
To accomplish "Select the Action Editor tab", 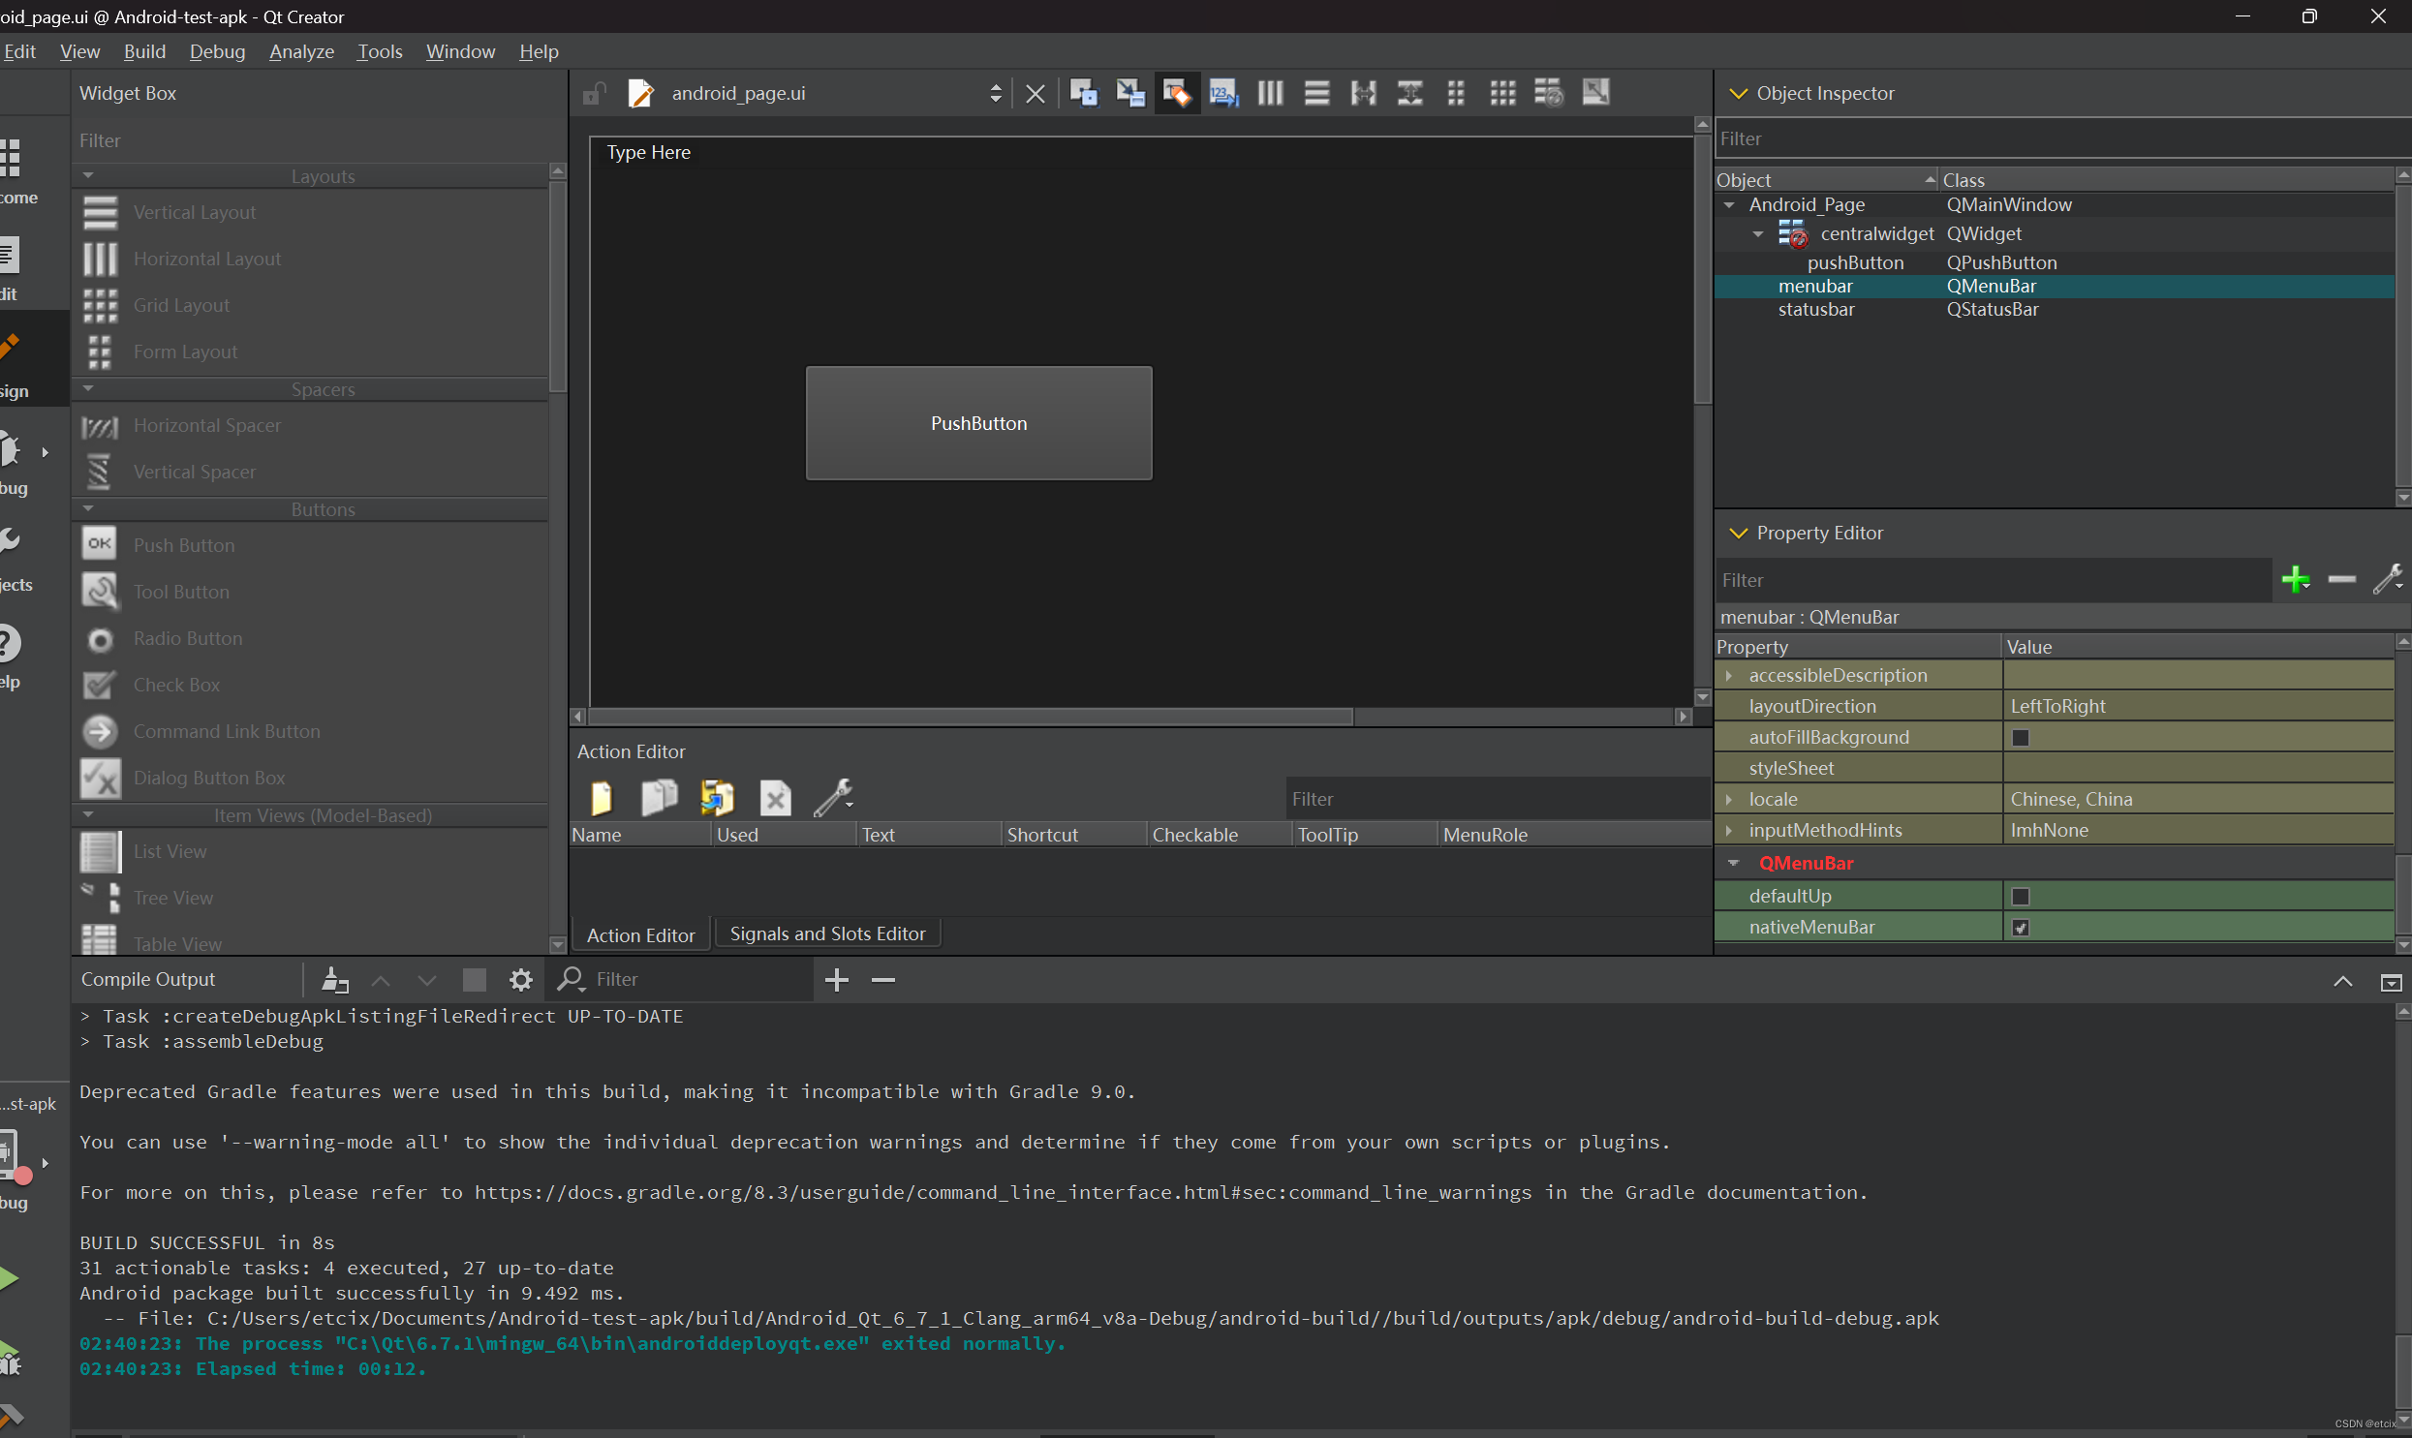I will tap(640, 933).
